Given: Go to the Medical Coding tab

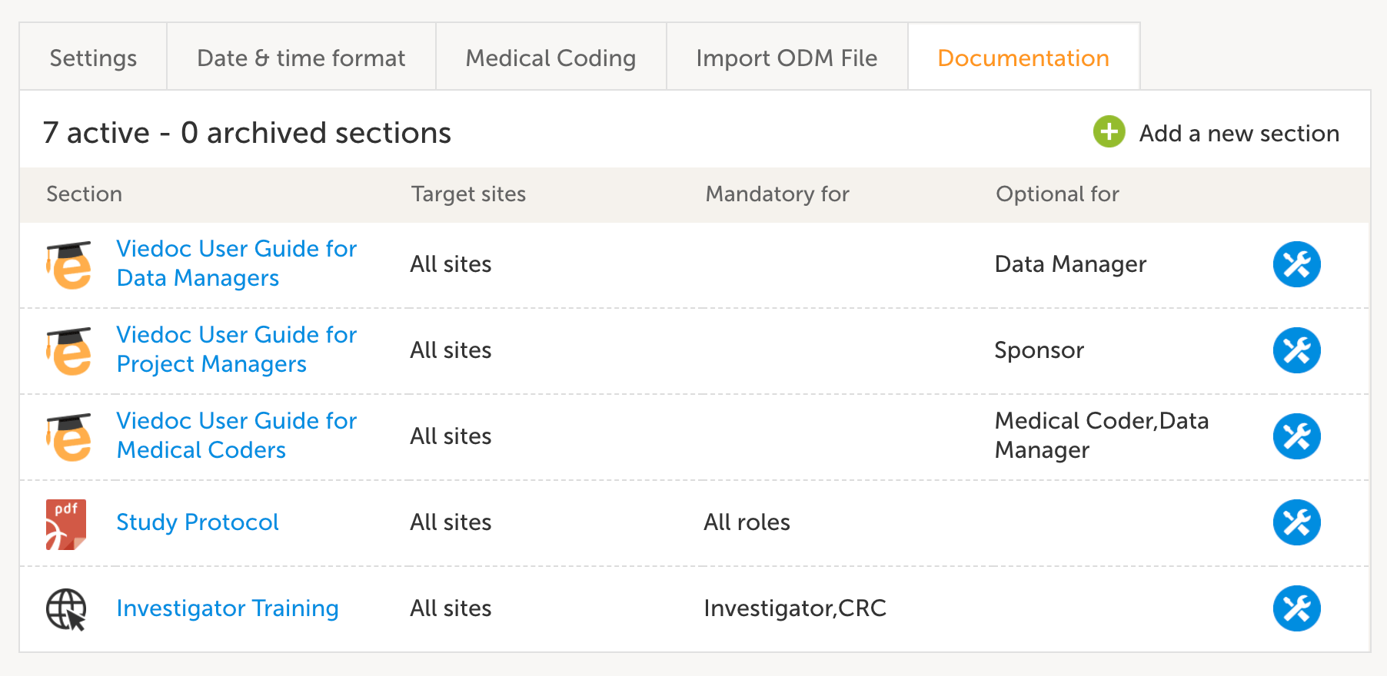Looking at the screenshot, I should coord(550,58).
